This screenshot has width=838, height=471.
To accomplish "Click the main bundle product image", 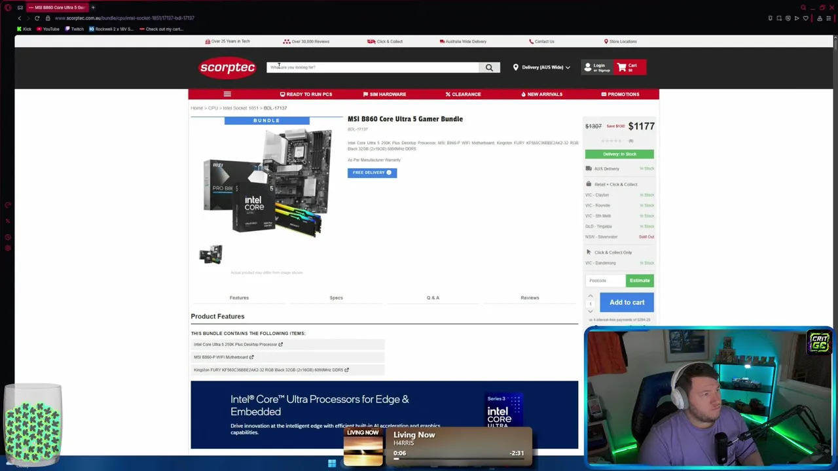I will click(267, 181).
